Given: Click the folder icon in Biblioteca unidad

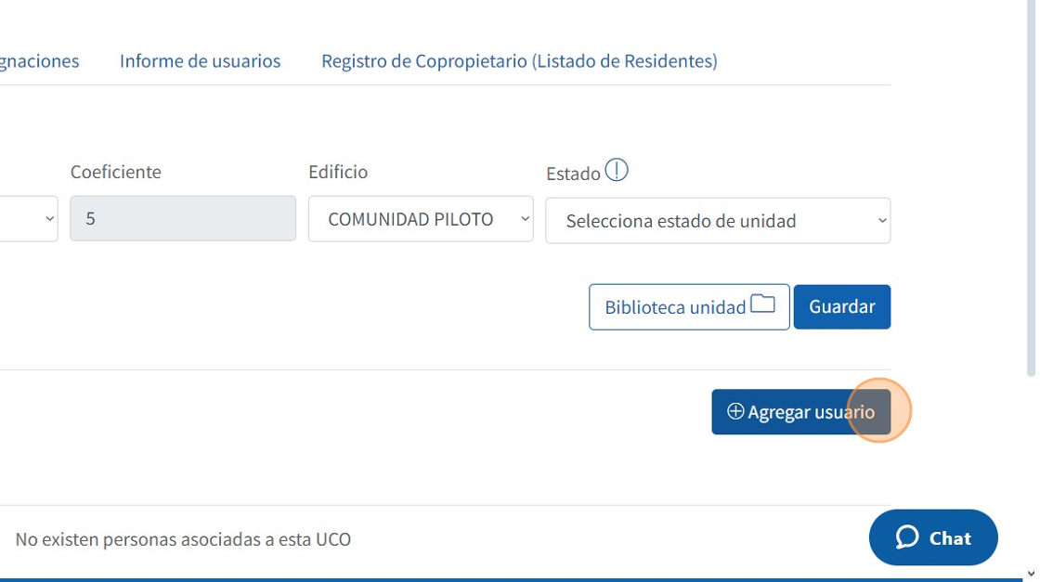Looking at the screenshot, I should [762, 304].
